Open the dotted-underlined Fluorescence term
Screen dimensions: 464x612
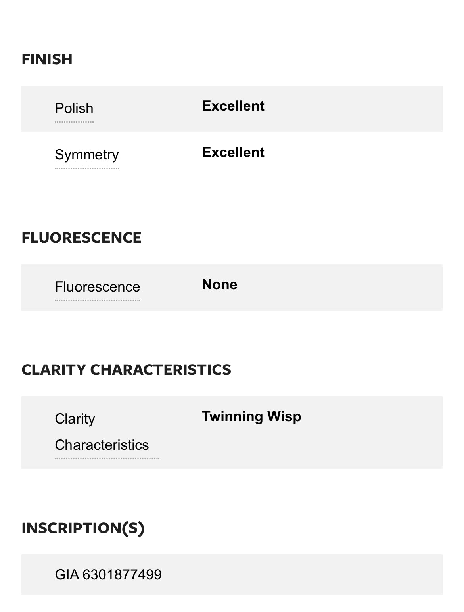point(98,287)
